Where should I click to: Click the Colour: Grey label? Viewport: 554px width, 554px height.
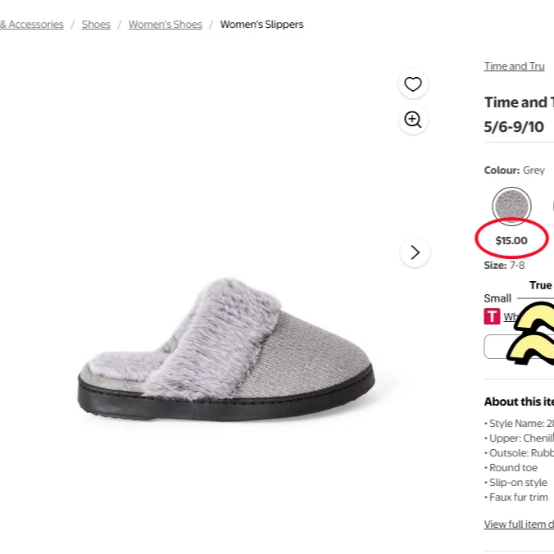pos(515,170)
